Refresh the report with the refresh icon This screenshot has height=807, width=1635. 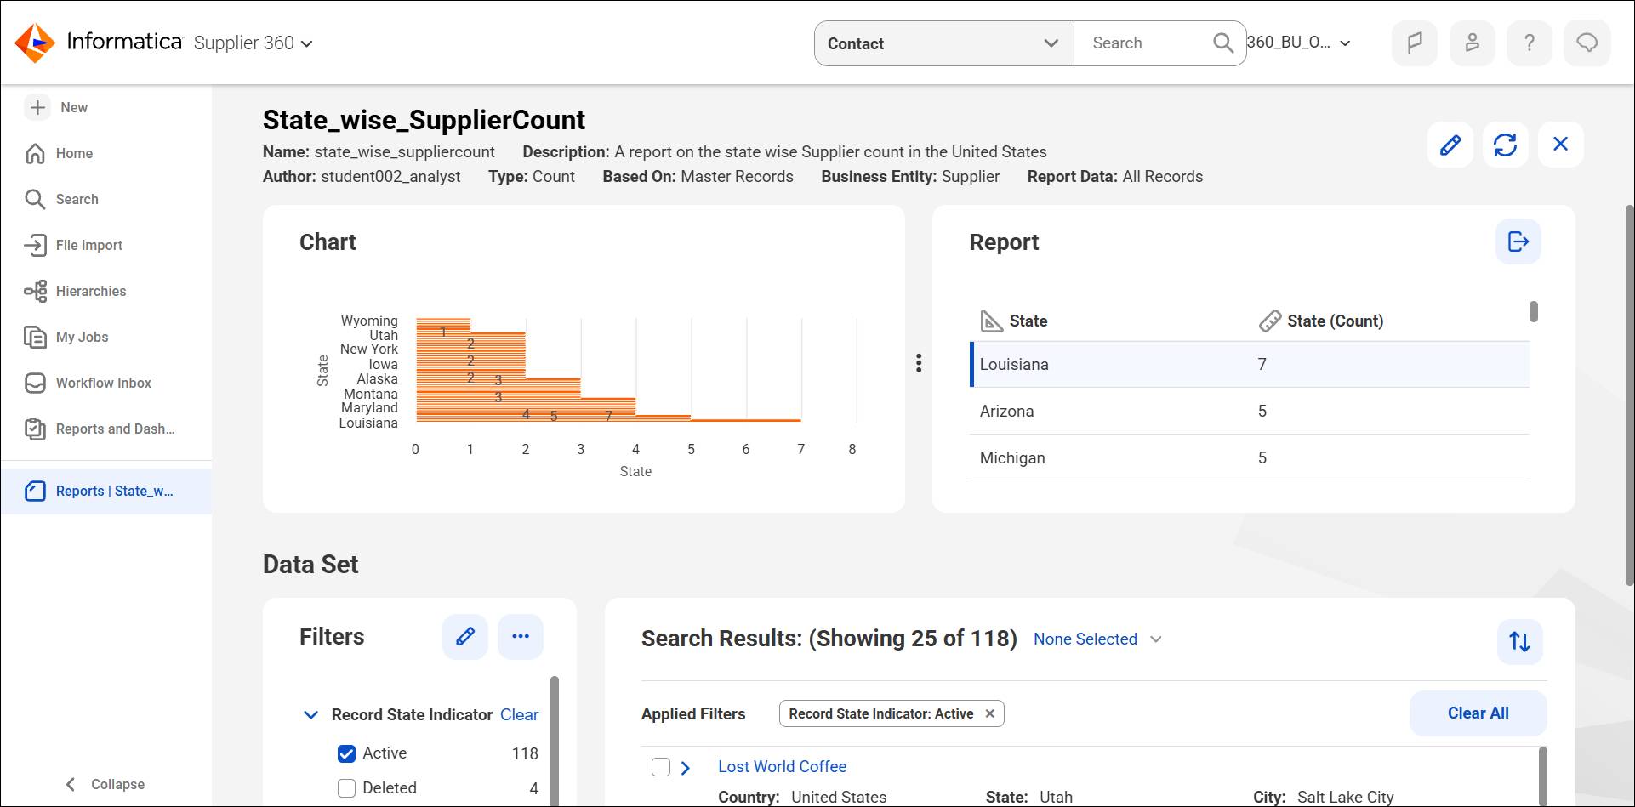1505,145
